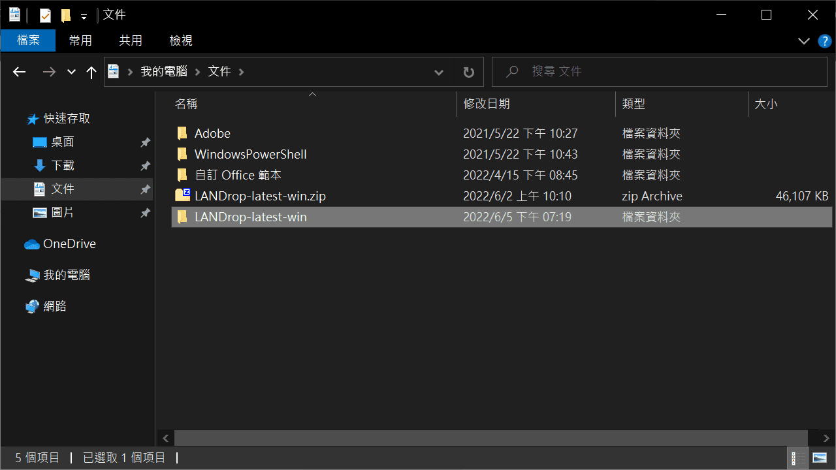Unpin 下載 from Quick access
The width and height of the screenshot is (836, 470).
pos(145,166)
